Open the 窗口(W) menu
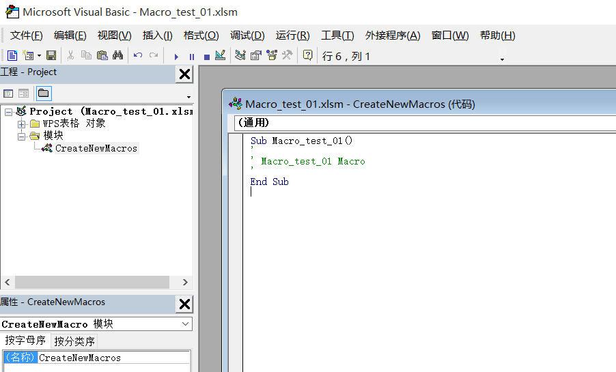This screenshot has height=372, width=616. tap(450, 35)
